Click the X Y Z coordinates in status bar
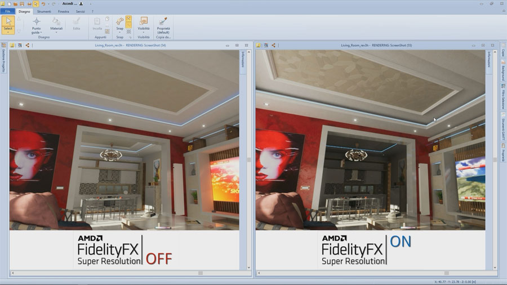This screenshot has height=285, width=507. (456, 282)
